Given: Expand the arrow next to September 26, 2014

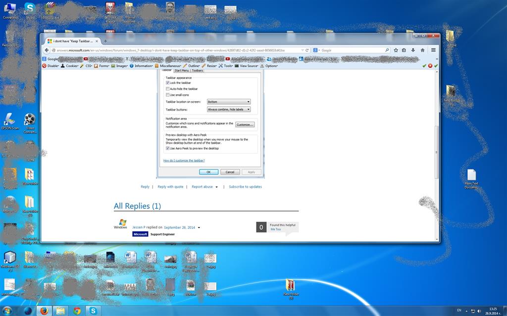Looking at the screenshot, I should click(199, 228).
